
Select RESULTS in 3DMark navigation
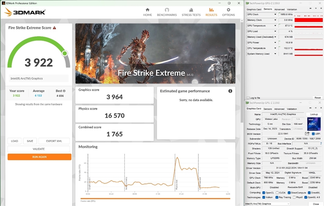click(x=211, y=12)
